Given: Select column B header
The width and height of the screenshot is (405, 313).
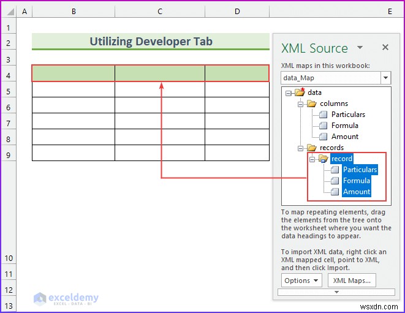Looking at the screenshot, I should pos(74,12).
